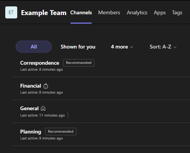
Task: Open the Sort: A-Z dropdown
Action: (x=163, y=47)
